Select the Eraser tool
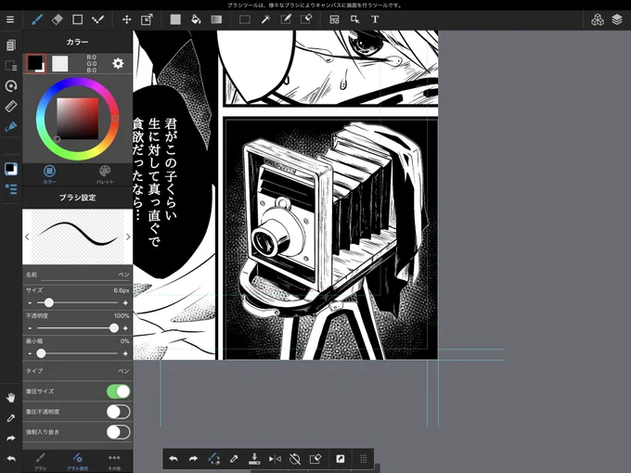Image resolution: width=631 pixels, height=473 pixels. pyautogui.click(x=58, y=19)
